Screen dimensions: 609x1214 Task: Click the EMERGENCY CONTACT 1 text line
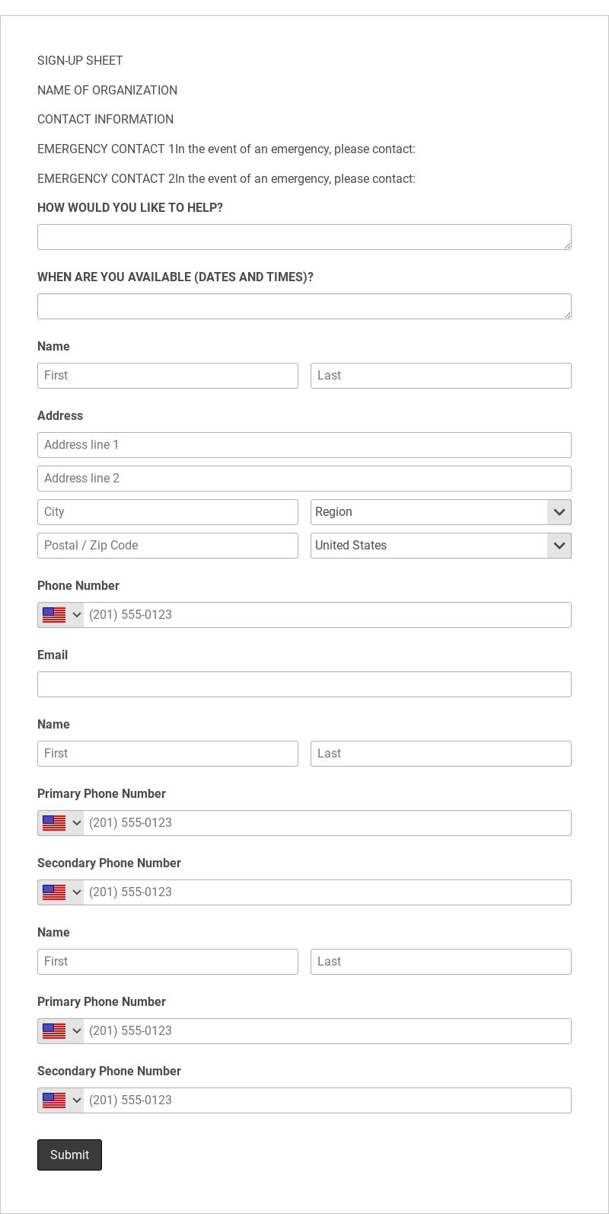pyautogui.click(x=226, y=149)
